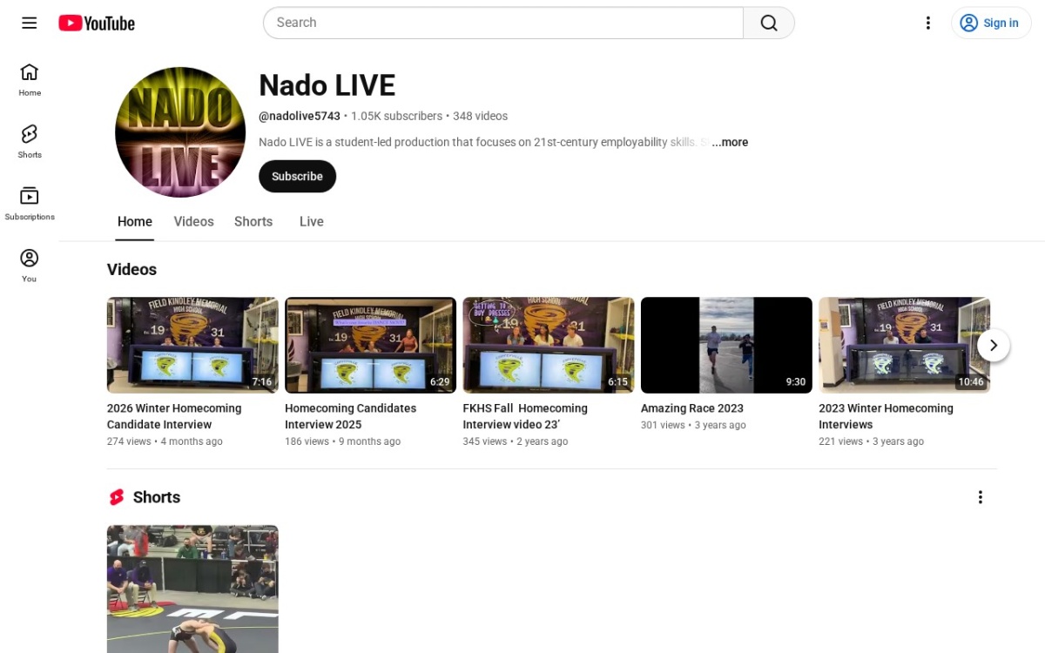Focus the Search input field
This screenshot has width=1045, height=653.
[503, 23]
